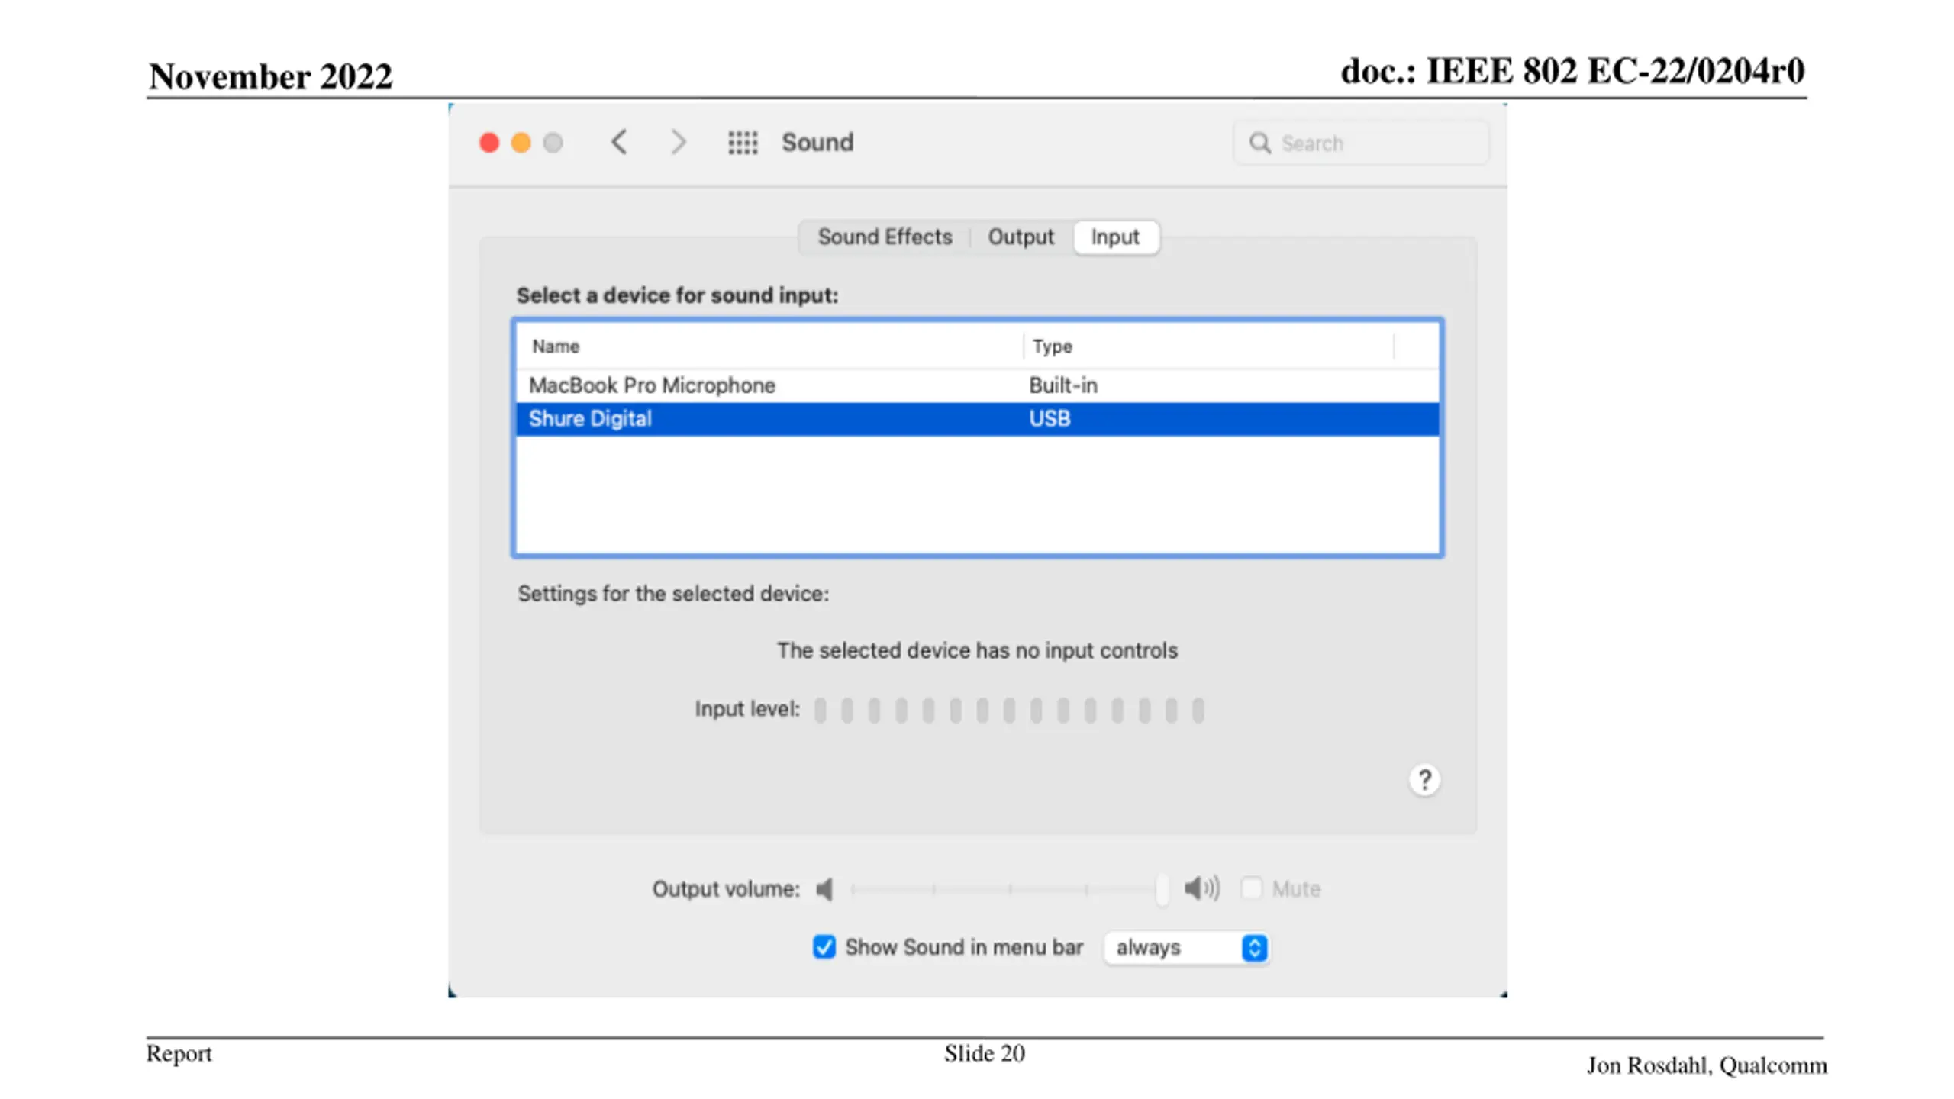
Task: Click the 'Sound' window title
Action: [x=817, y=143]
